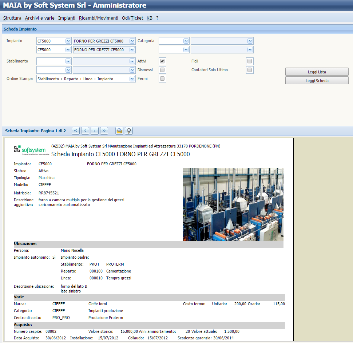The width and height of the screenshot is (353, 343).
Task: Open the Odl/Ticket menu
Action: click(x=132, y=18)
